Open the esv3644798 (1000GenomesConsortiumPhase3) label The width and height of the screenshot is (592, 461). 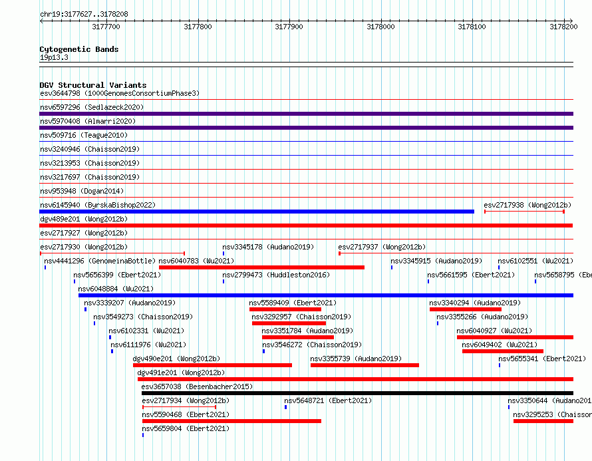click(x=120, y=93)
